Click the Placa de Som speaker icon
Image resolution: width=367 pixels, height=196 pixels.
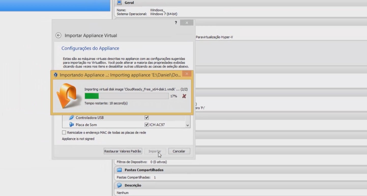pyautogui.click(x=72, y=124)
